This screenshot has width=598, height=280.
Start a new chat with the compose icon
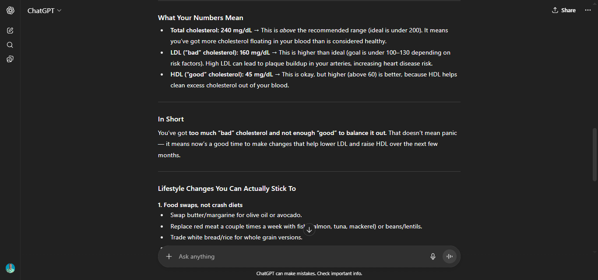[10, 31]
